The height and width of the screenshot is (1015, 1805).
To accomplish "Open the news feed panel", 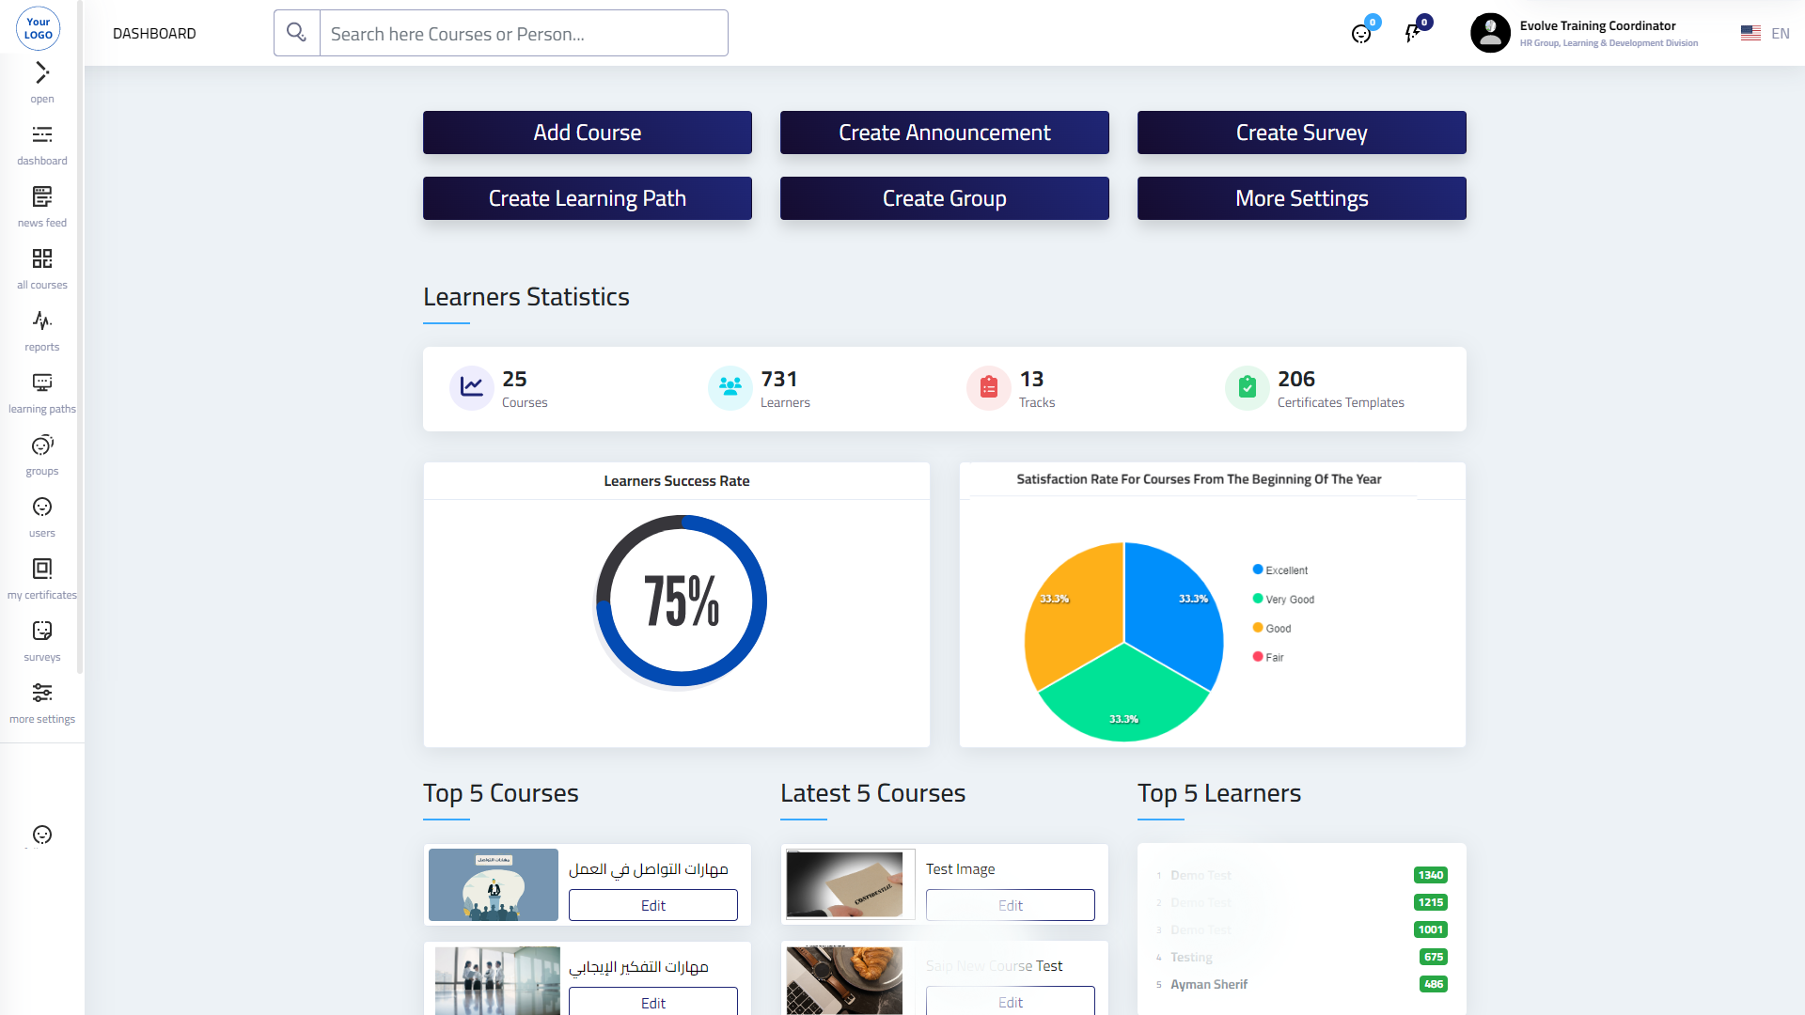I will pyautogui.click(x=42, y=205).
